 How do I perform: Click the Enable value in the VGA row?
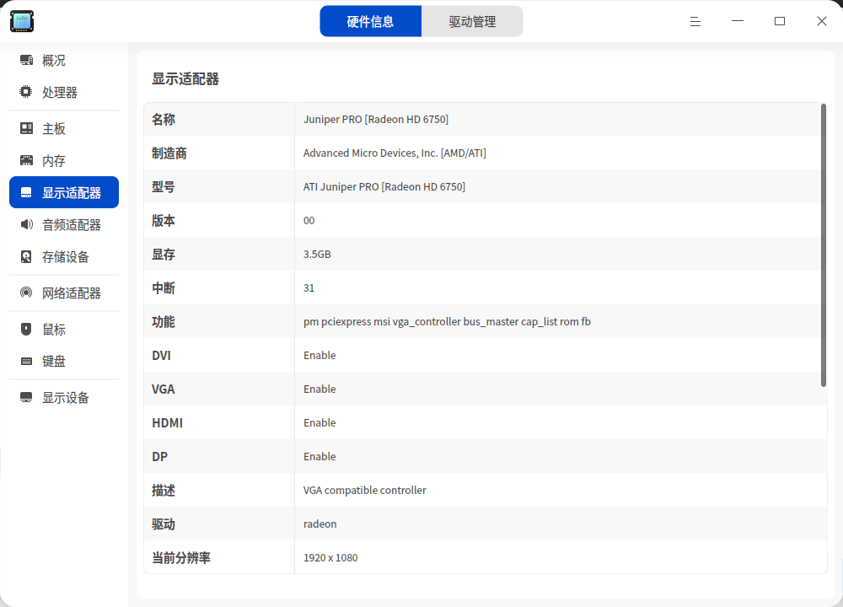319,389
